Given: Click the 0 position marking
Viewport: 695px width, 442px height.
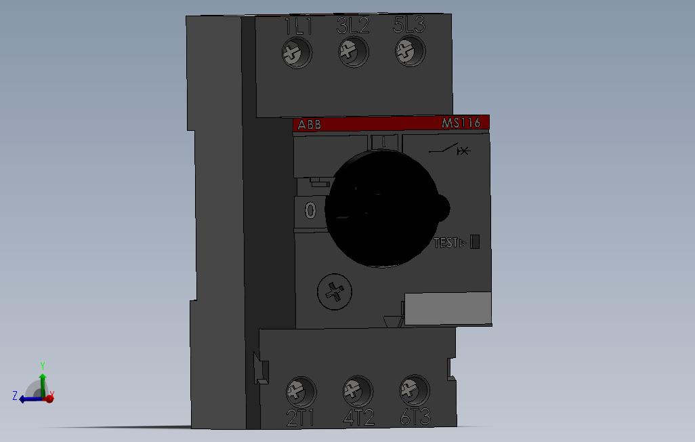Looking at the screenshot, I should (311, 211).
